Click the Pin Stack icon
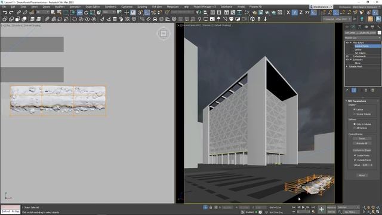 tap(347, 90)
